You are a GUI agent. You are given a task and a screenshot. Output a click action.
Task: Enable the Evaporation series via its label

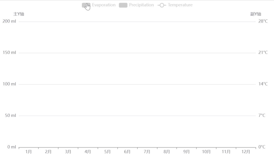click(104, 5)
